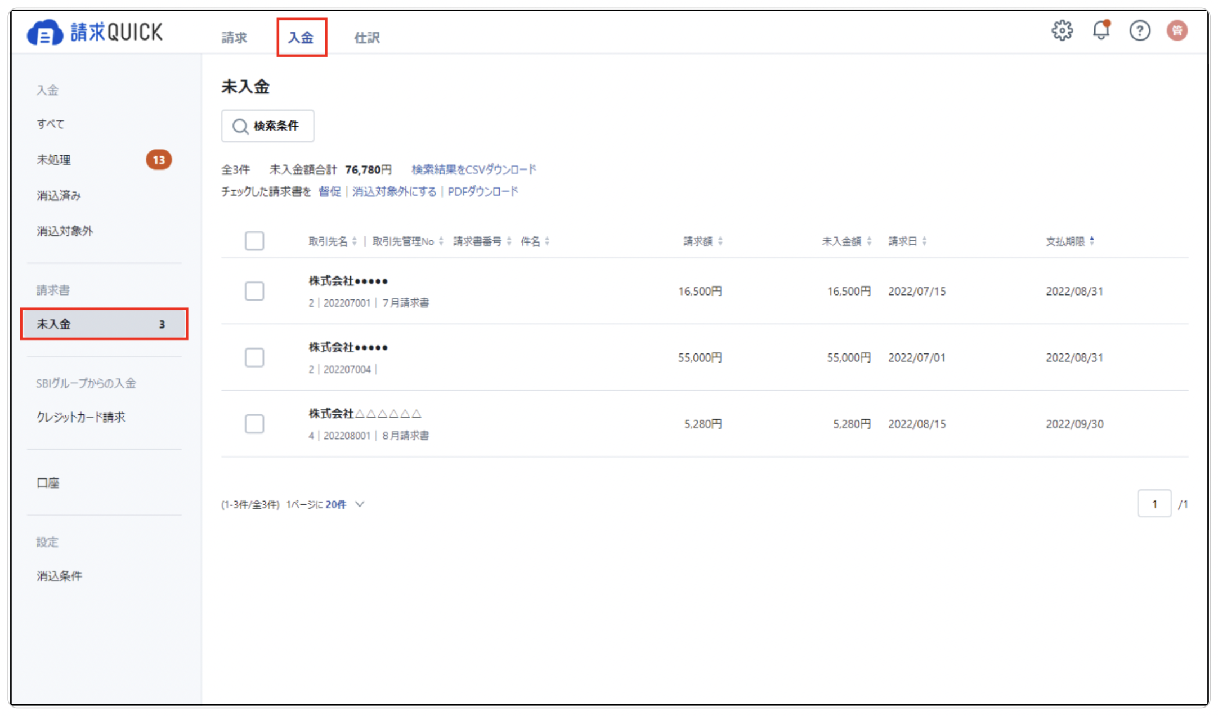Open the 未処理 sidebar menu item
The image size is (1218, 716).
pyautogui.click(x=54, y=160)
